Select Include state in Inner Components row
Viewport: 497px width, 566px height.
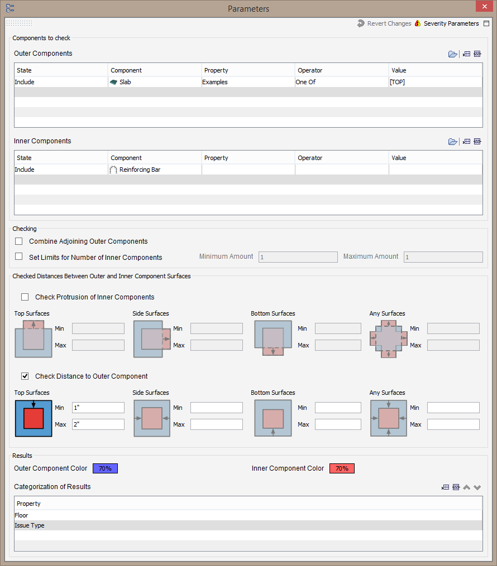pos(61,170)
